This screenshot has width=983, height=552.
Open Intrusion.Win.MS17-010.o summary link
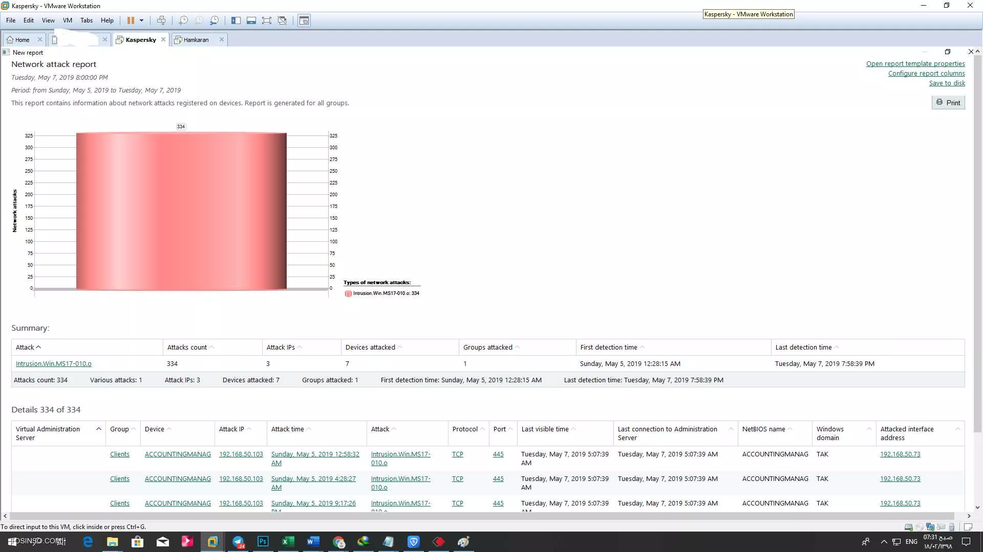(54, 364)
